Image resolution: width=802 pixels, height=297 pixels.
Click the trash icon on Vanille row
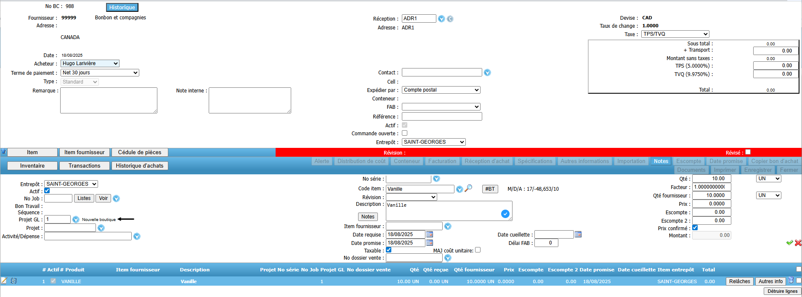click(x=791, y=281)
